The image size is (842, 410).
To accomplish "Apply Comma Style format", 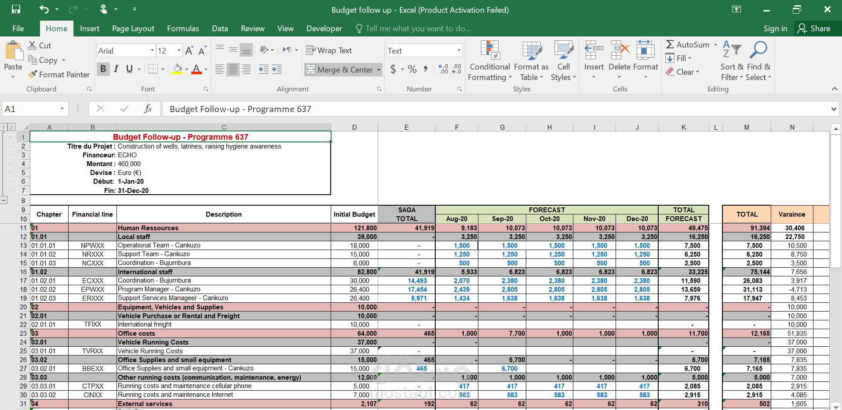I will tap(426, 69).
